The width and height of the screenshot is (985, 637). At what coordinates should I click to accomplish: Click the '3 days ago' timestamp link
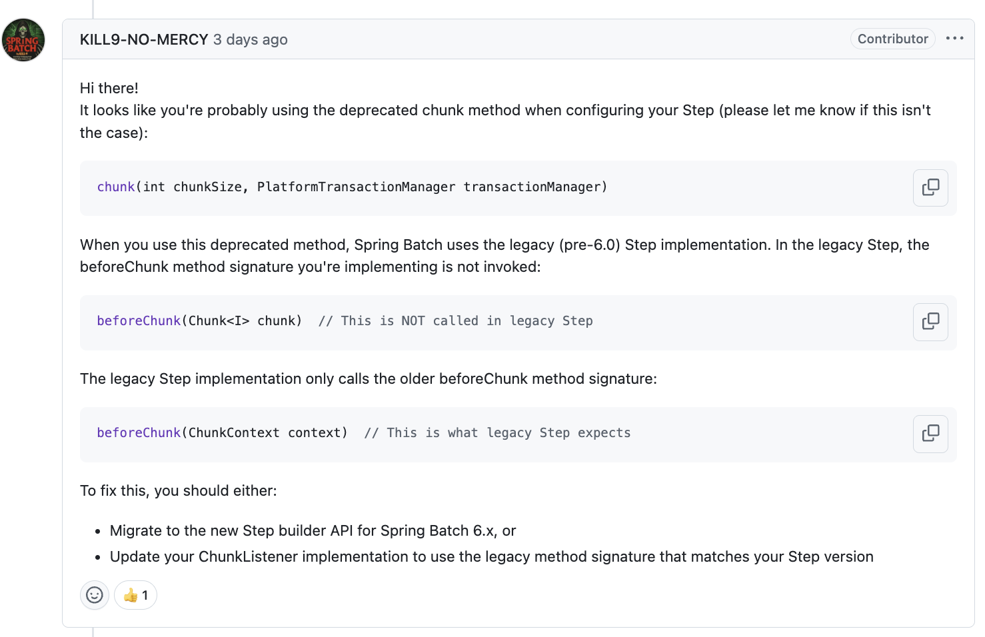(251, 39)
